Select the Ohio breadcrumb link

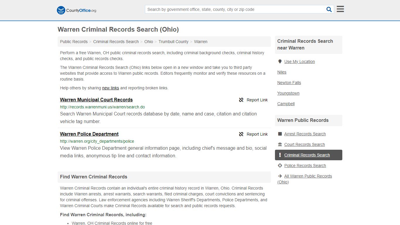point(148,42)
